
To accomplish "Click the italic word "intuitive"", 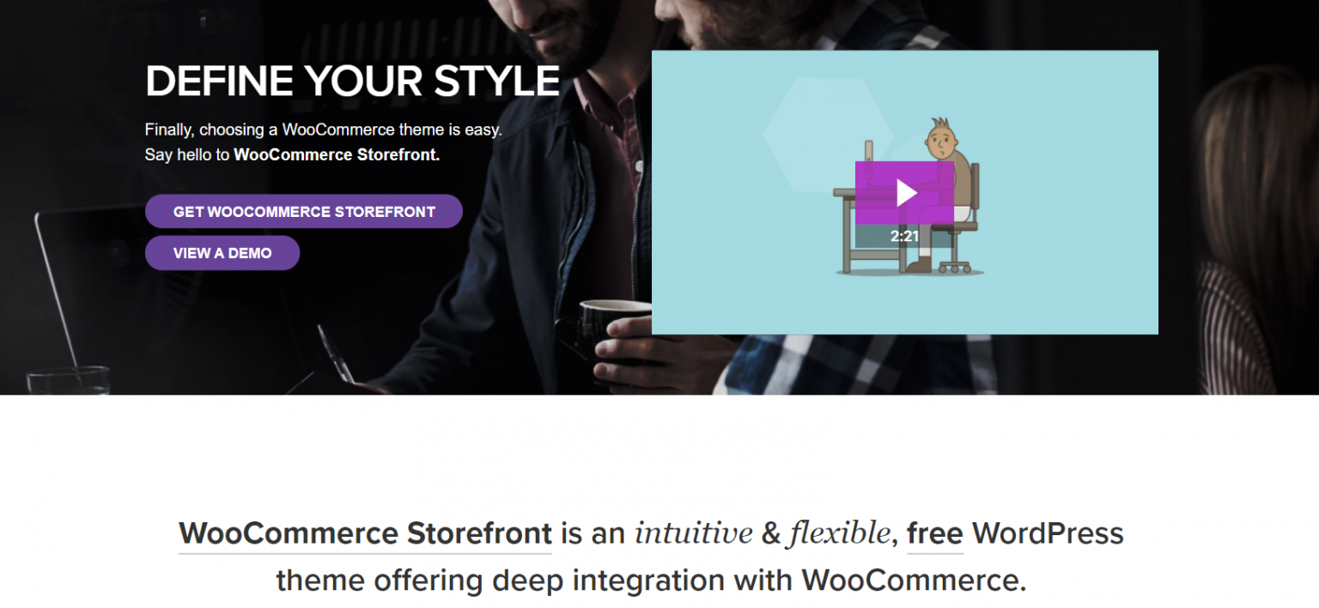I will click(x=694, y=533).
